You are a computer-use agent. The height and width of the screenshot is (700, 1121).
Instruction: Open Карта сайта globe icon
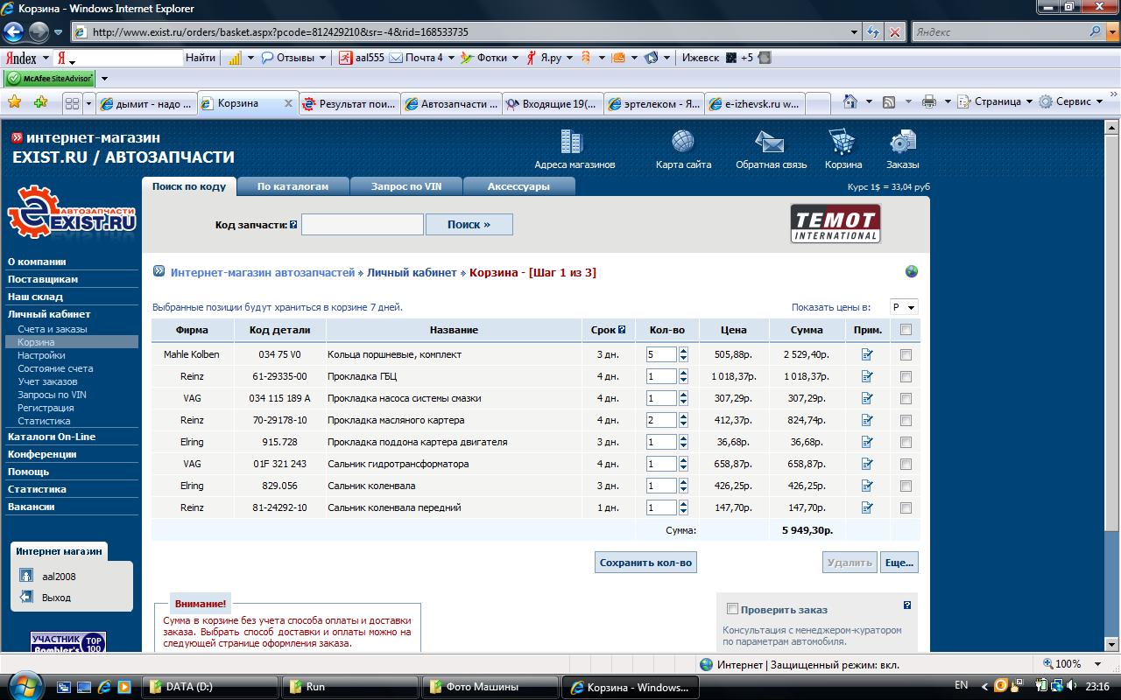click(x=683, y=142)
